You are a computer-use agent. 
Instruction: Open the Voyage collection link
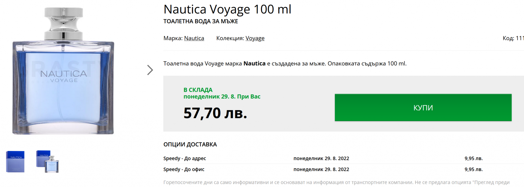255,38
